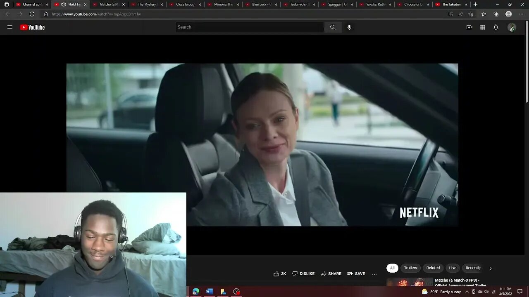The height and width of the screenshot is (297, 529).
Task: Select the All filter chip
Action: [x=392, y=268]
